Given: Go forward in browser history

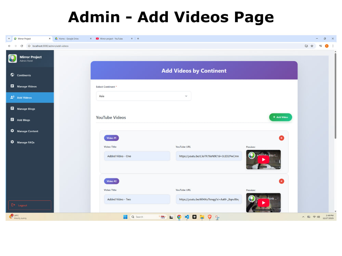Looking at the screenshot, I should tap(15, 46).
